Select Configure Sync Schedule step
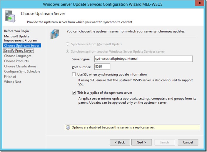207x152 pixels. click(x=22, y=71)
